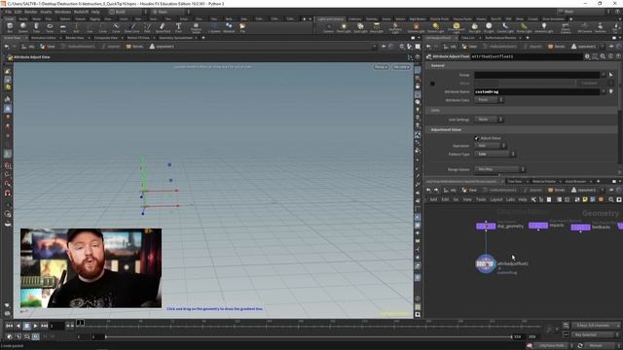Play the timeline forward

coord(35,326)
